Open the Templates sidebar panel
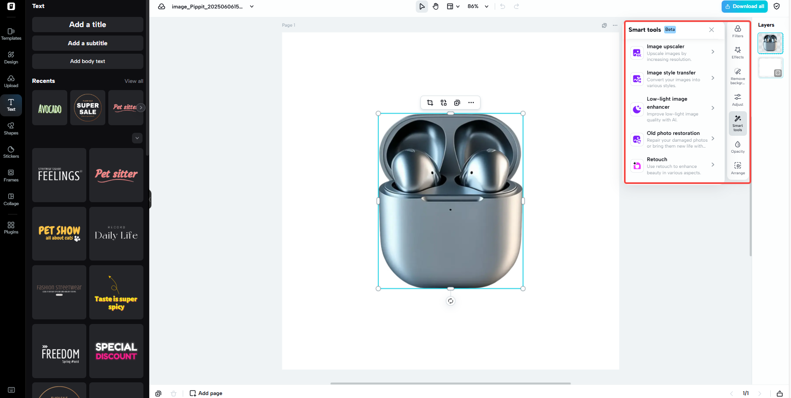Image resolution: width=791 pixels, height=398 pixels. 11,34
